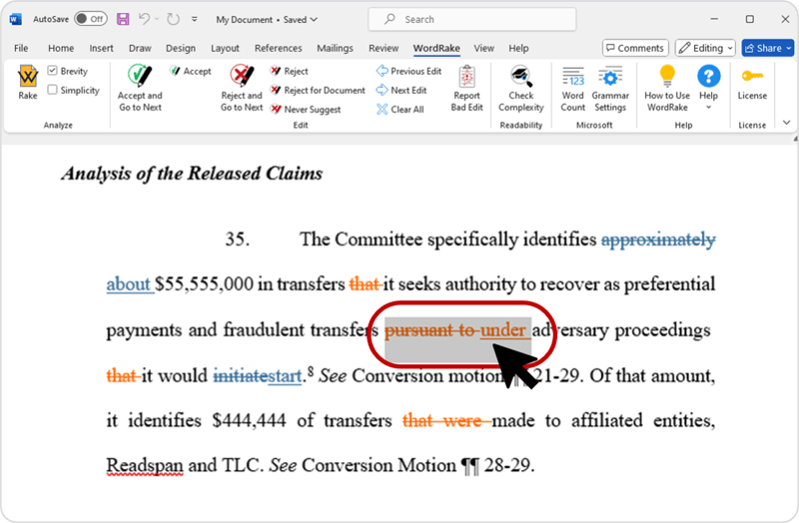The height and width of the screenshot is (523, 799).
Task: Click the Comments button
Action: click(635, 48)
